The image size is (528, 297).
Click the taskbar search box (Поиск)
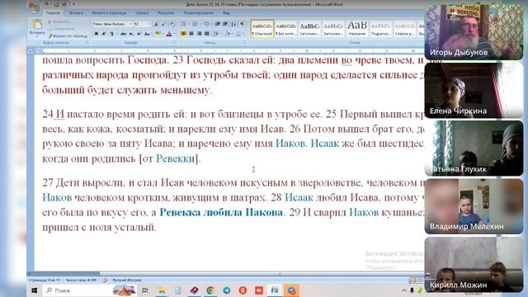[90, 290]
